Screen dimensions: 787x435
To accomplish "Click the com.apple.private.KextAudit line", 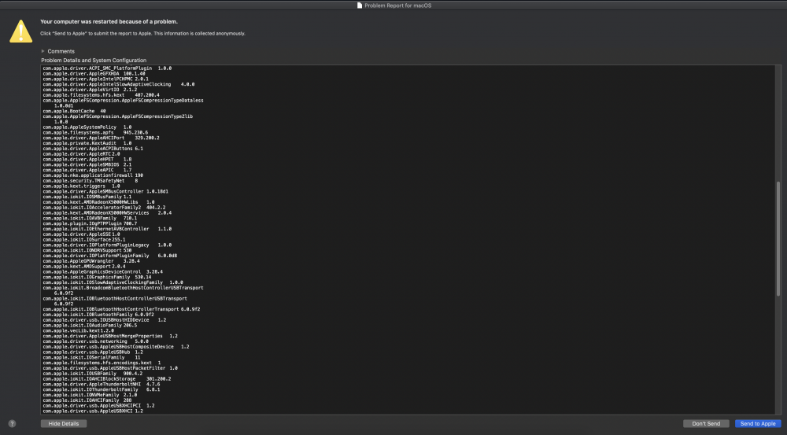I will [87, 143].
